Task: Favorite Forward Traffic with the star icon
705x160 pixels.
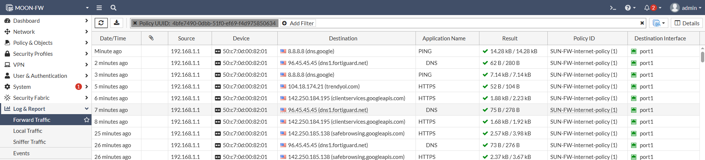Action: (x=87, y=120)
